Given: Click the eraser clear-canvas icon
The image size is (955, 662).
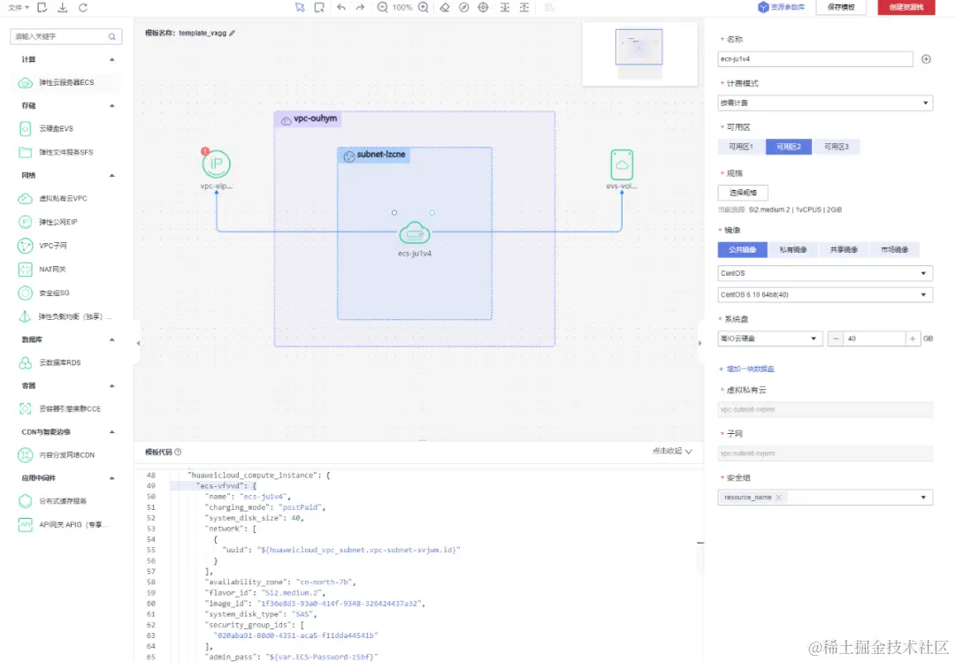Looking at the screenshot, I should [445, 7].
